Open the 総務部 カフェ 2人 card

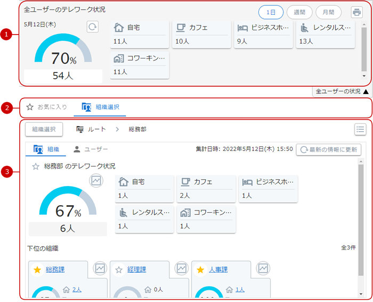click(x=206, y=189)
